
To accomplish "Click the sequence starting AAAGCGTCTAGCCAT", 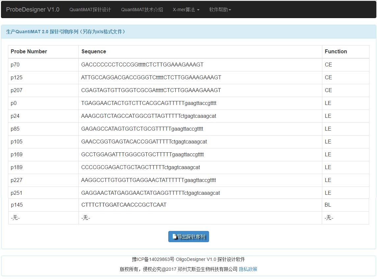I will (148, 116).
